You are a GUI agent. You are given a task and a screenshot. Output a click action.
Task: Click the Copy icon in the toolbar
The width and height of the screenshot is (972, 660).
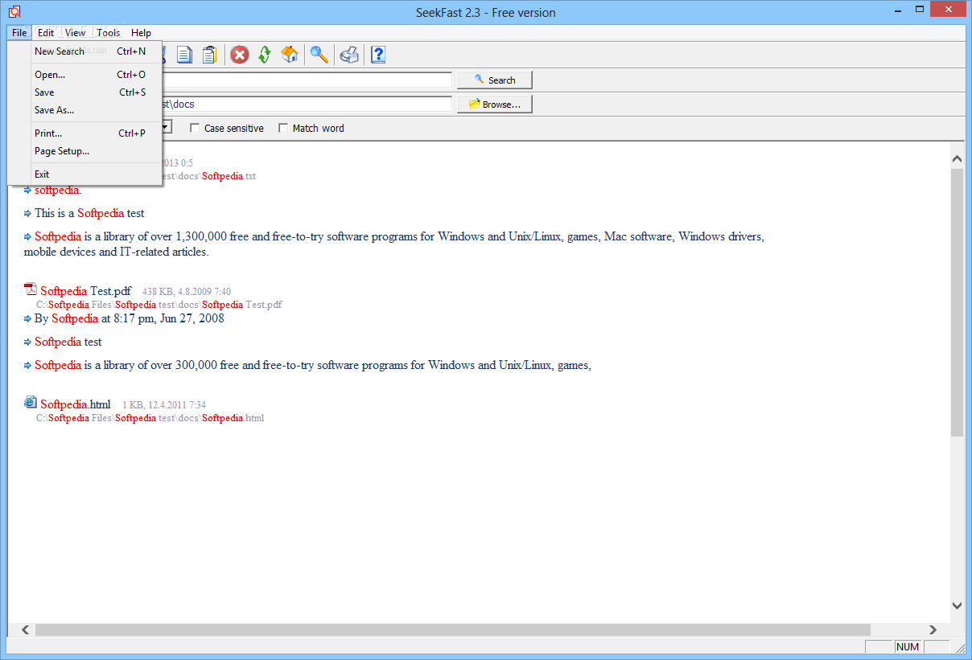click(185, 55)
